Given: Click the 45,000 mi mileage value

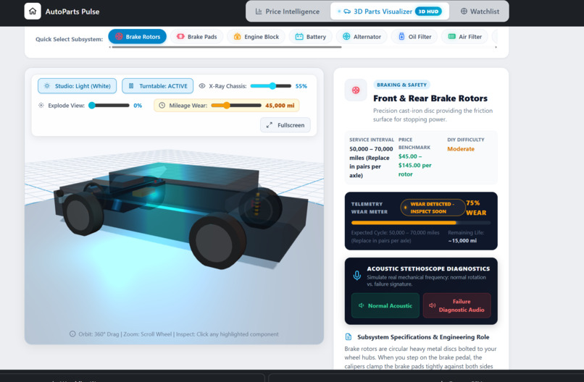Looking at the screenshot, I should click(280, 105).
